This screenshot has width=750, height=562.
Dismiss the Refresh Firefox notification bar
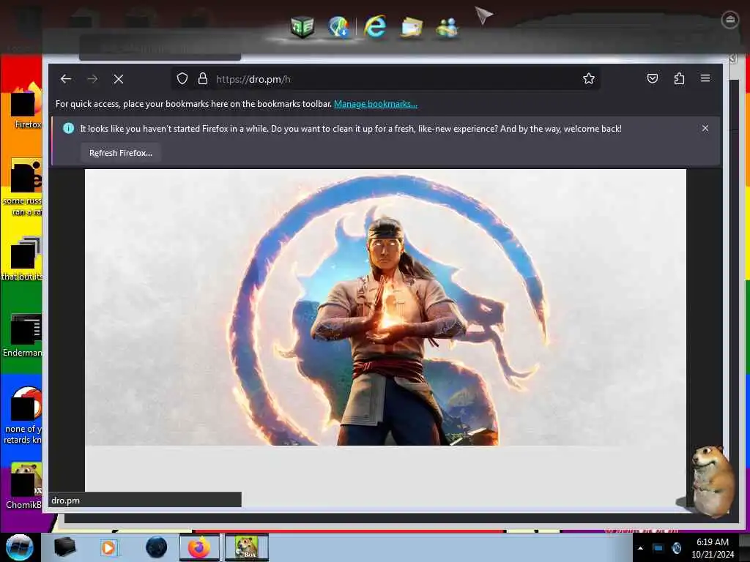[x=705, y=128]
